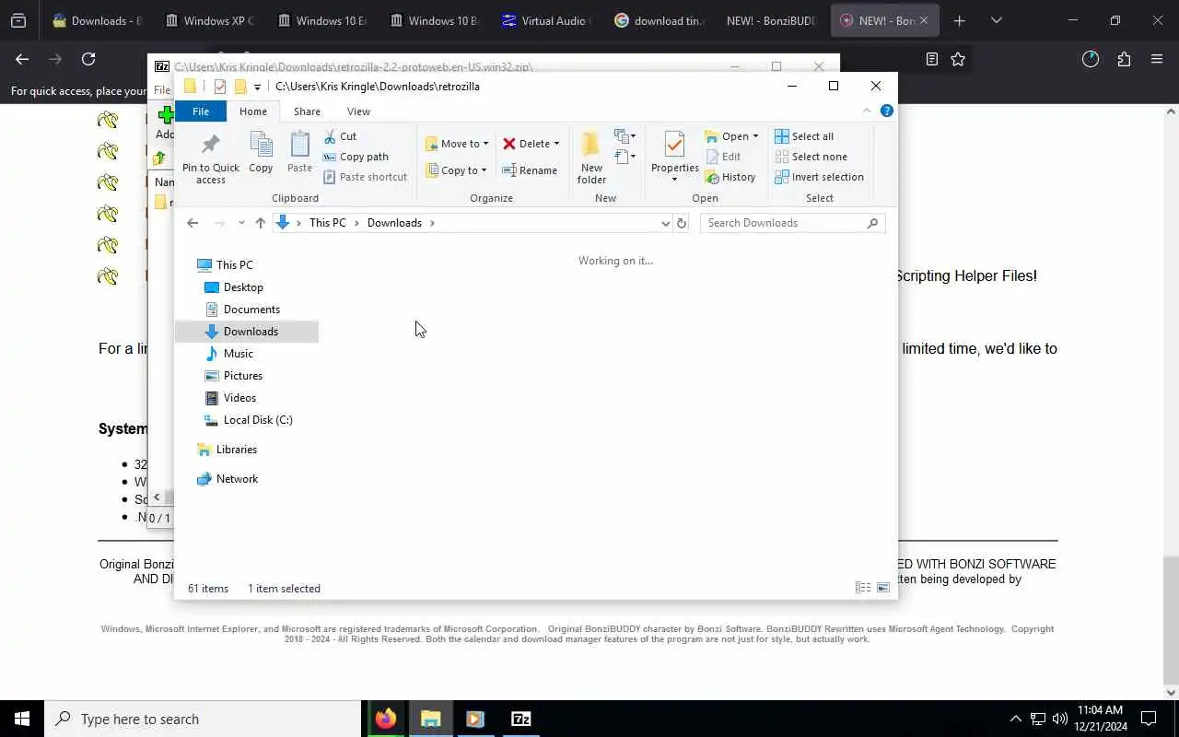
Task: Switch to the Windows XP browser tab
Action: click(x=210, y=20)
